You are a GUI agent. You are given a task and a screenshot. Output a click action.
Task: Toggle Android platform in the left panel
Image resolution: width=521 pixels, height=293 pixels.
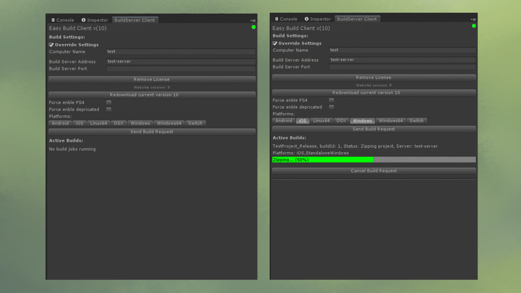(x=60, y=123)
